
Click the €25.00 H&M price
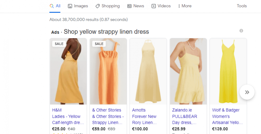point(59,129)
